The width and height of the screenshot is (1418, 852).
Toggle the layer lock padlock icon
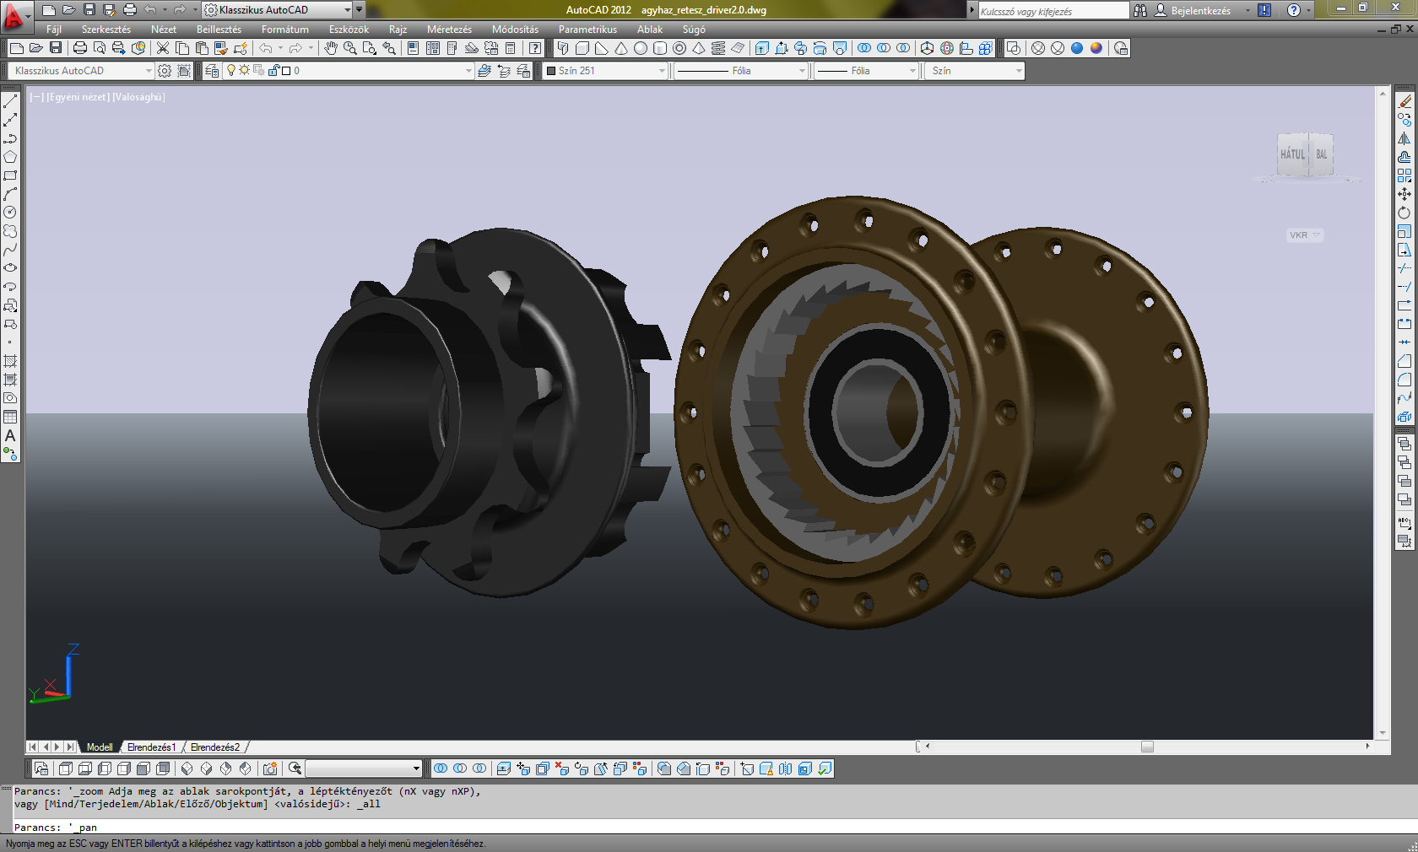click(273, 71)
